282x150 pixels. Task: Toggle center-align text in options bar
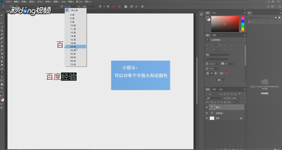pos(104,6)
